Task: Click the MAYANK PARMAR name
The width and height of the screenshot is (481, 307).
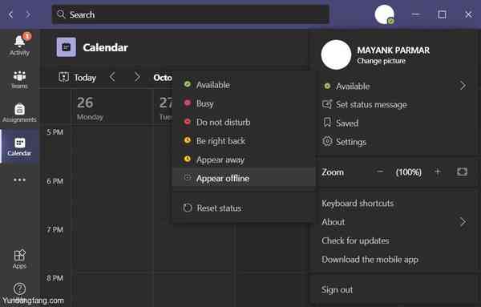Action: [393, 50]
